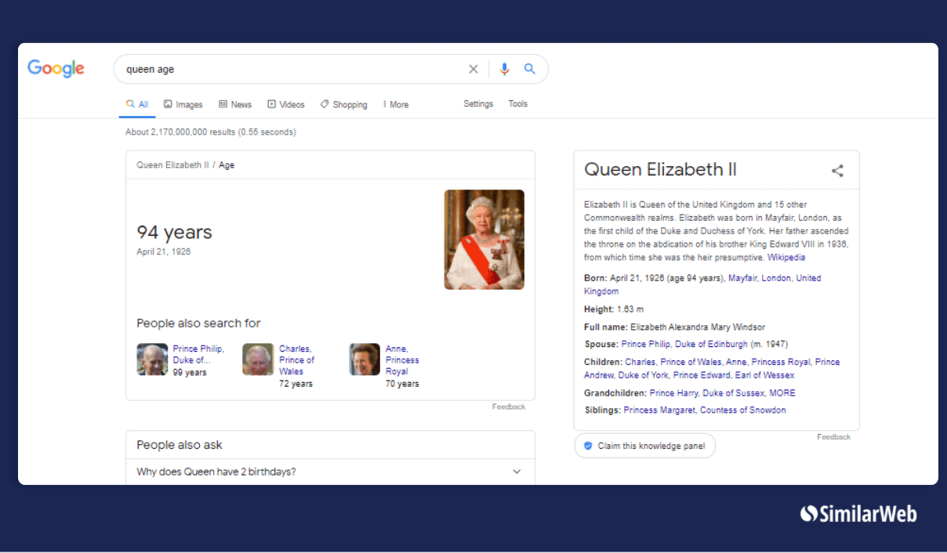947x553 pixels.
Task: Open the Google logo home link
Action: click(x=56, y=68)
